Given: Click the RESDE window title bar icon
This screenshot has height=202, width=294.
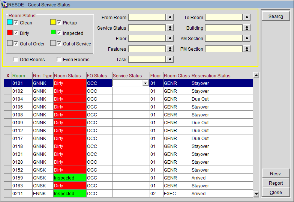Looking at the screenshot, I should pos(4,5).
